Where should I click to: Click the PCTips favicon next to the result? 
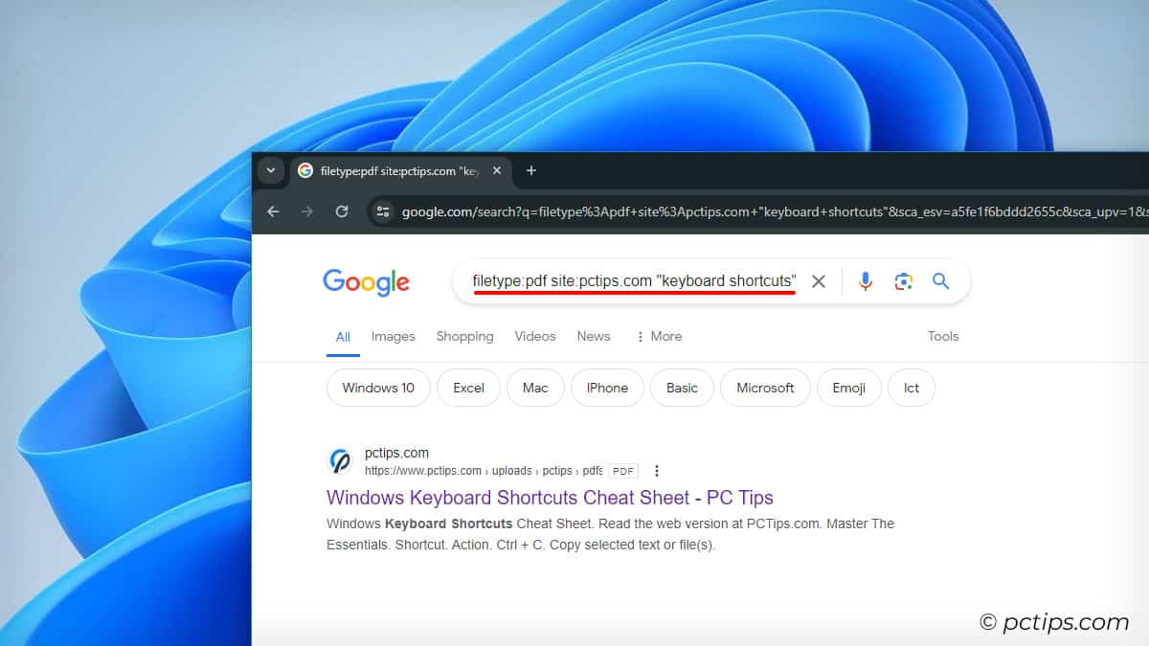339,461
